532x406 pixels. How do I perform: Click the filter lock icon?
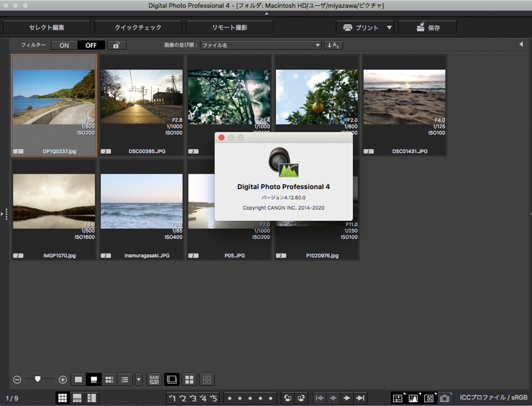click(117, 45)
